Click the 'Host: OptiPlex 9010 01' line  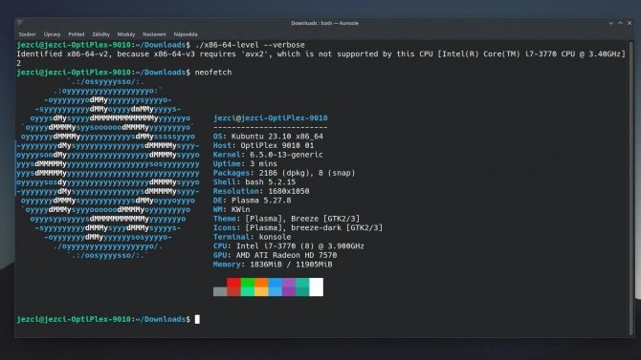pyautogui.click(x=264, y=145)
